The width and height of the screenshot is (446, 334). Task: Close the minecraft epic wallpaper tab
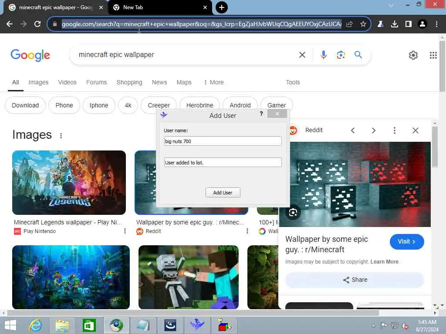click(x=101, y=7)
